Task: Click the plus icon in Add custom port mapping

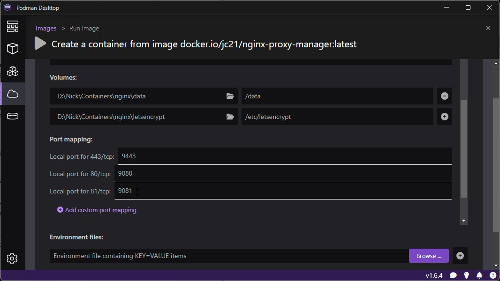Action: point(60,210)
